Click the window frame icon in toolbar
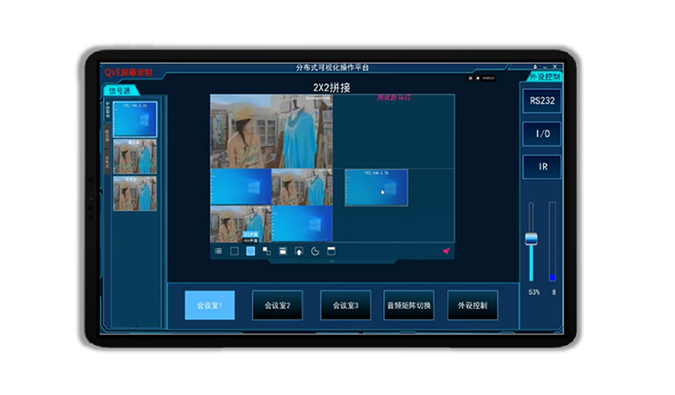This screenshot has width=675, height=395. point(331,251)
